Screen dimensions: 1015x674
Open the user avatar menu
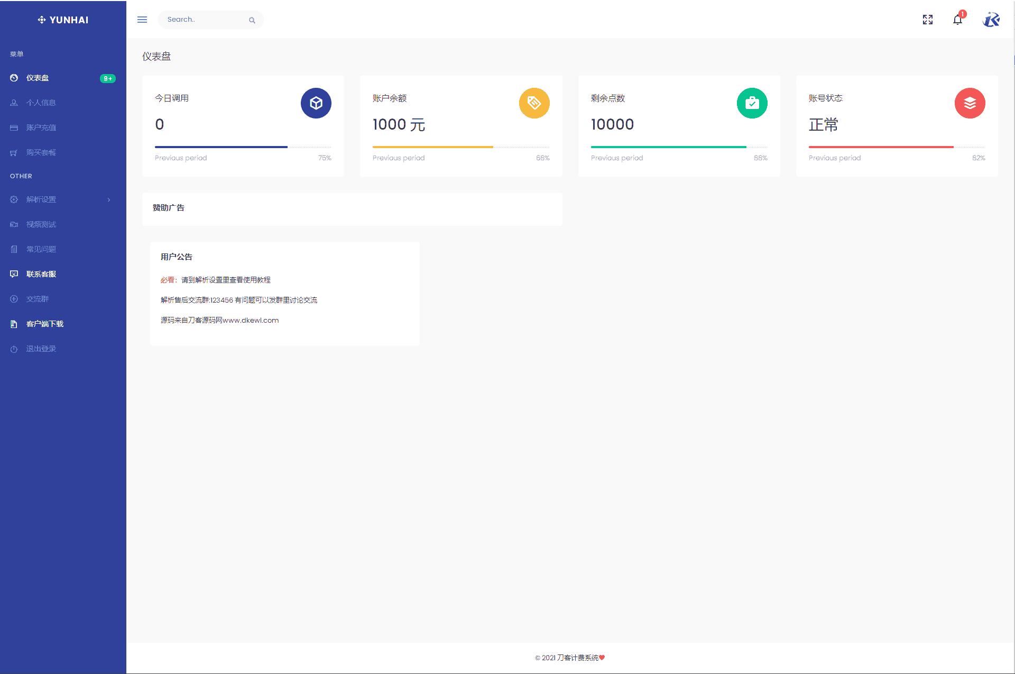click(991, 20)
